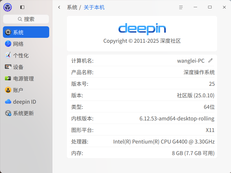The image size is (231, 173).
Task: Click product name 深度操作系统
Action: [x=199, y=72]
